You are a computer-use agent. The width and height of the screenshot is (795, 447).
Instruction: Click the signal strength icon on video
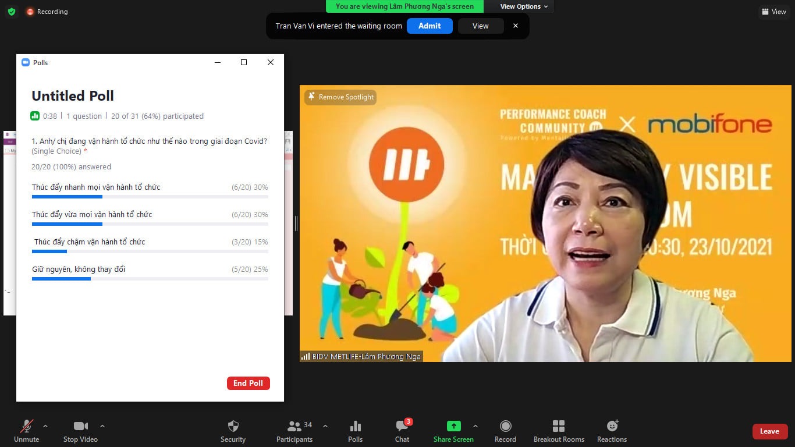pos(306,356)
